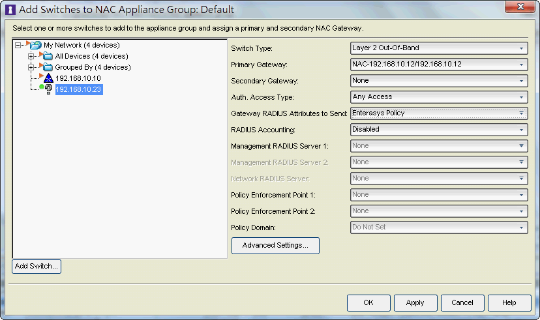Click the NAC app icon in title bar
Screen dimensions: 540x320
(x=10, y=10)
